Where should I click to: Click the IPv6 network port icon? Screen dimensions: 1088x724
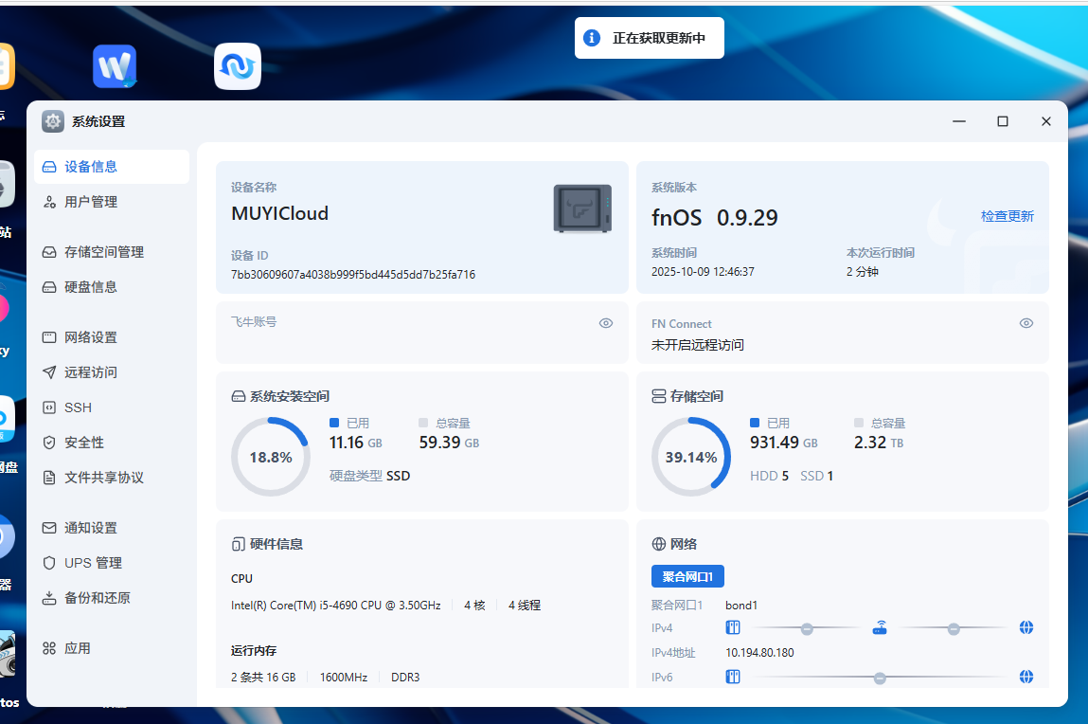coord(732,678)
